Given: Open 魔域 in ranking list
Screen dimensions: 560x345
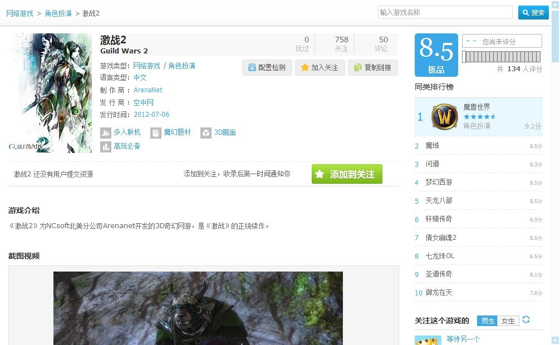Looking at the screenshot, I should [432, 145].
